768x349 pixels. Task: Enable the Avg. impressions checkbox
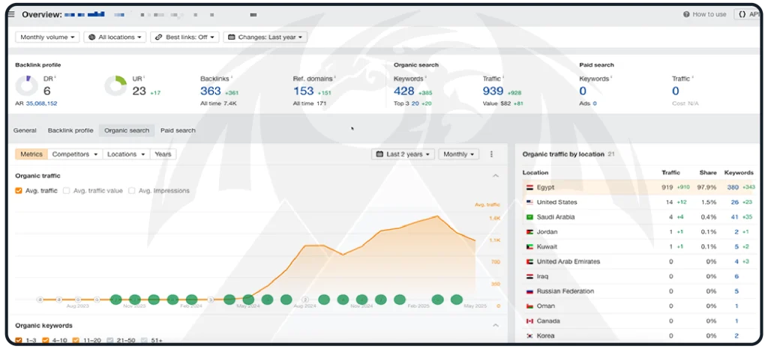pos(132,191)
